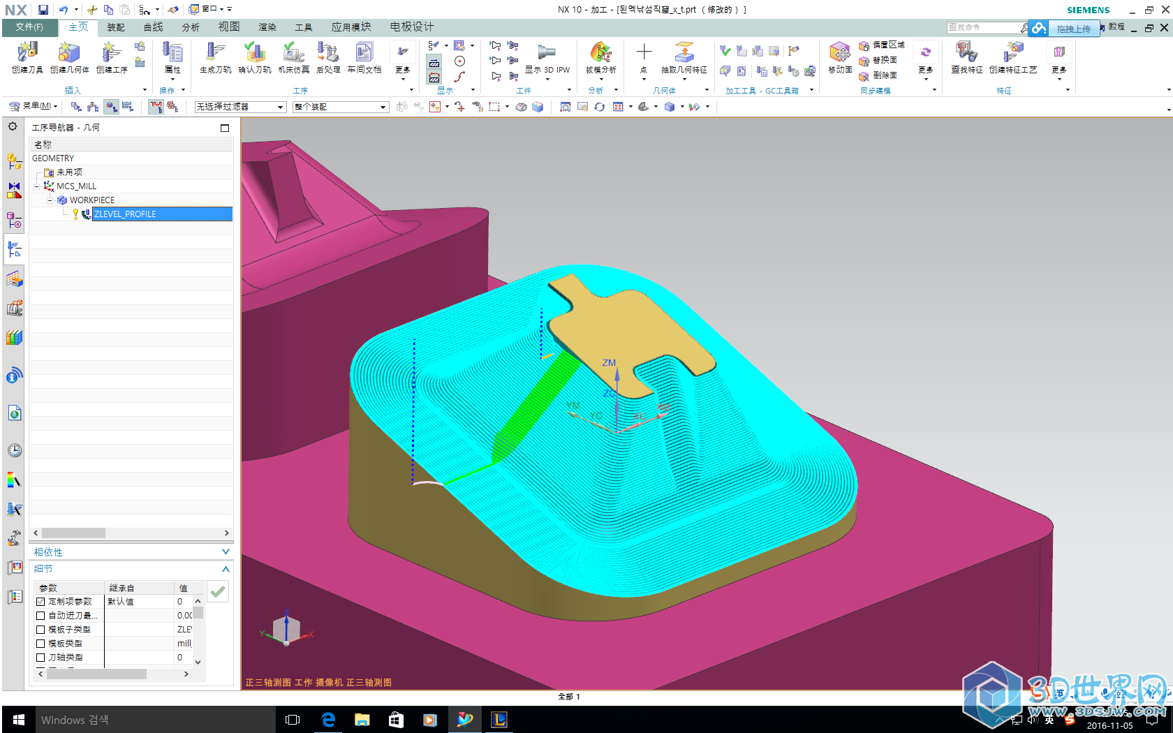Check the 模板类型 parameter checkbox
Screen dimensions: 1173x733
[40, 644]
